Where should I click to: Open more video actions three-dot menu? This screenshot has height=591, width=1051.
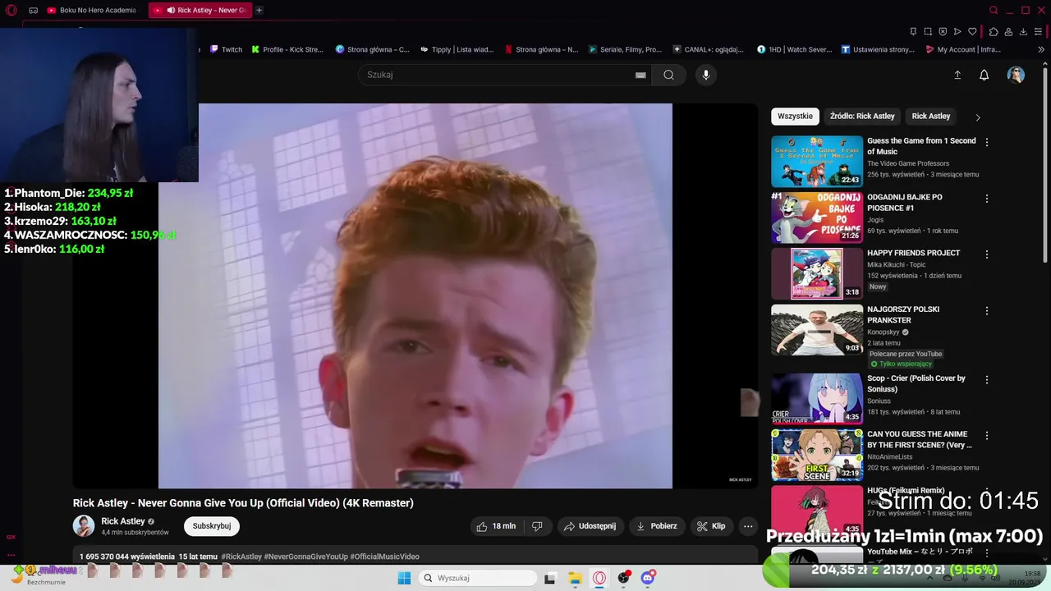(x=748, y=526)
